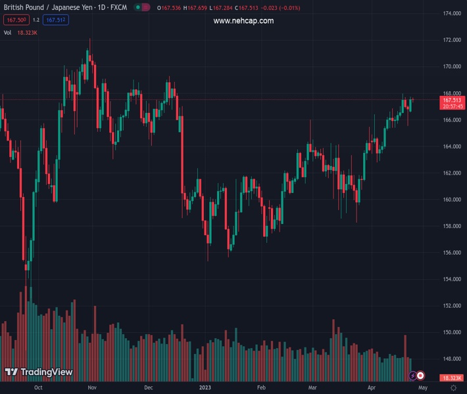This screenshot has height=394, width=467.
Task: Click the 162.000 price axis label
Action: (x=452, y=173)
